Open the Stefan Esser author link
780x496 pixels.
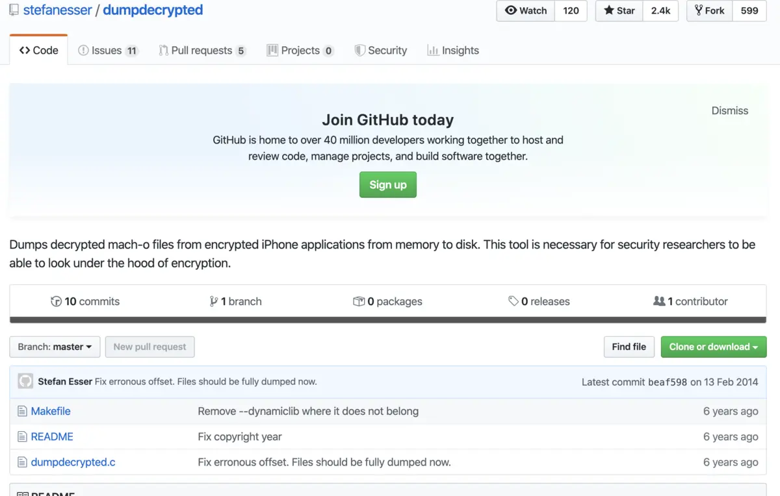[x=65, y=382]
